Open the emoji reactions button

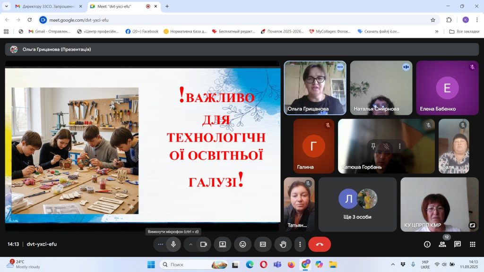tap(242, 244)
